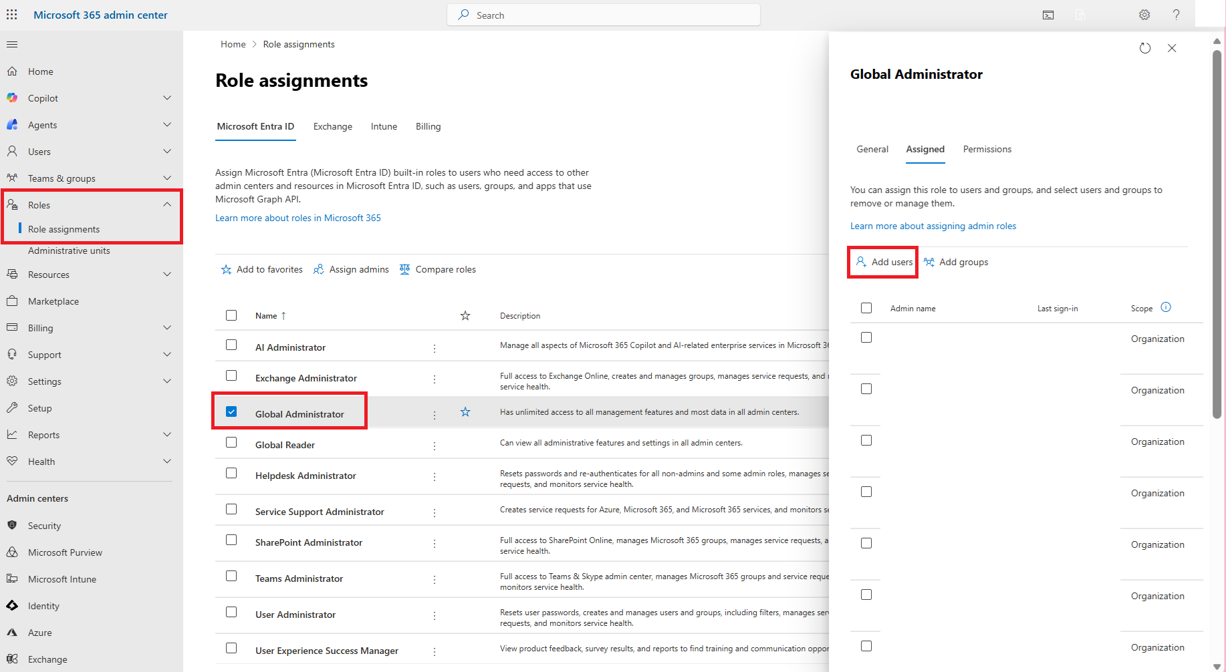Check the Teams Administrator role checkbox

231,576
